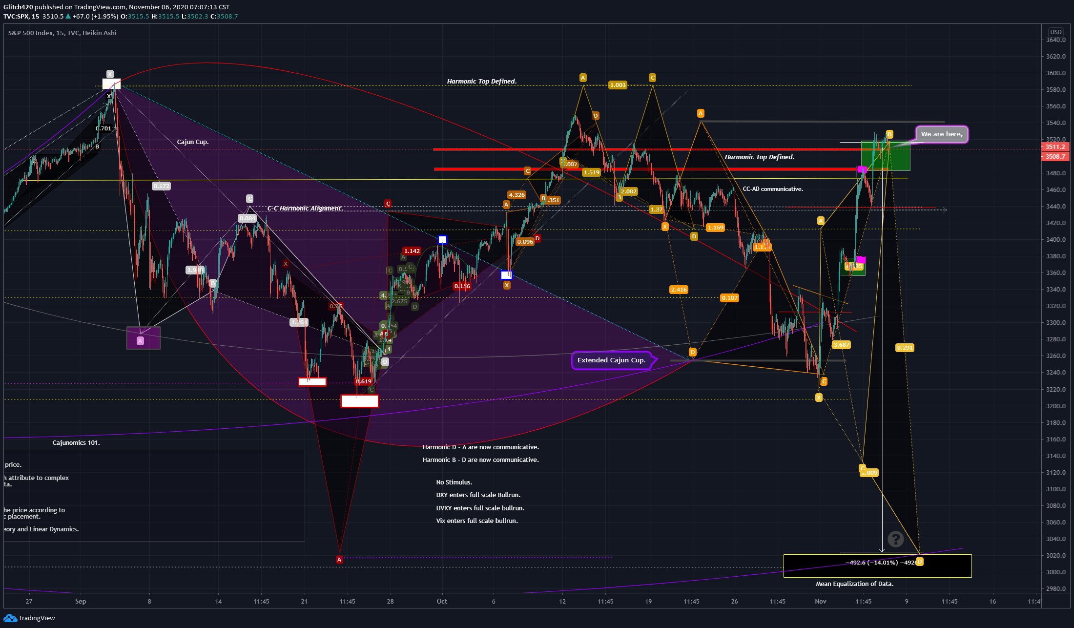Click the gray D marker above the 0.619 label

click(x=385, y=362)
